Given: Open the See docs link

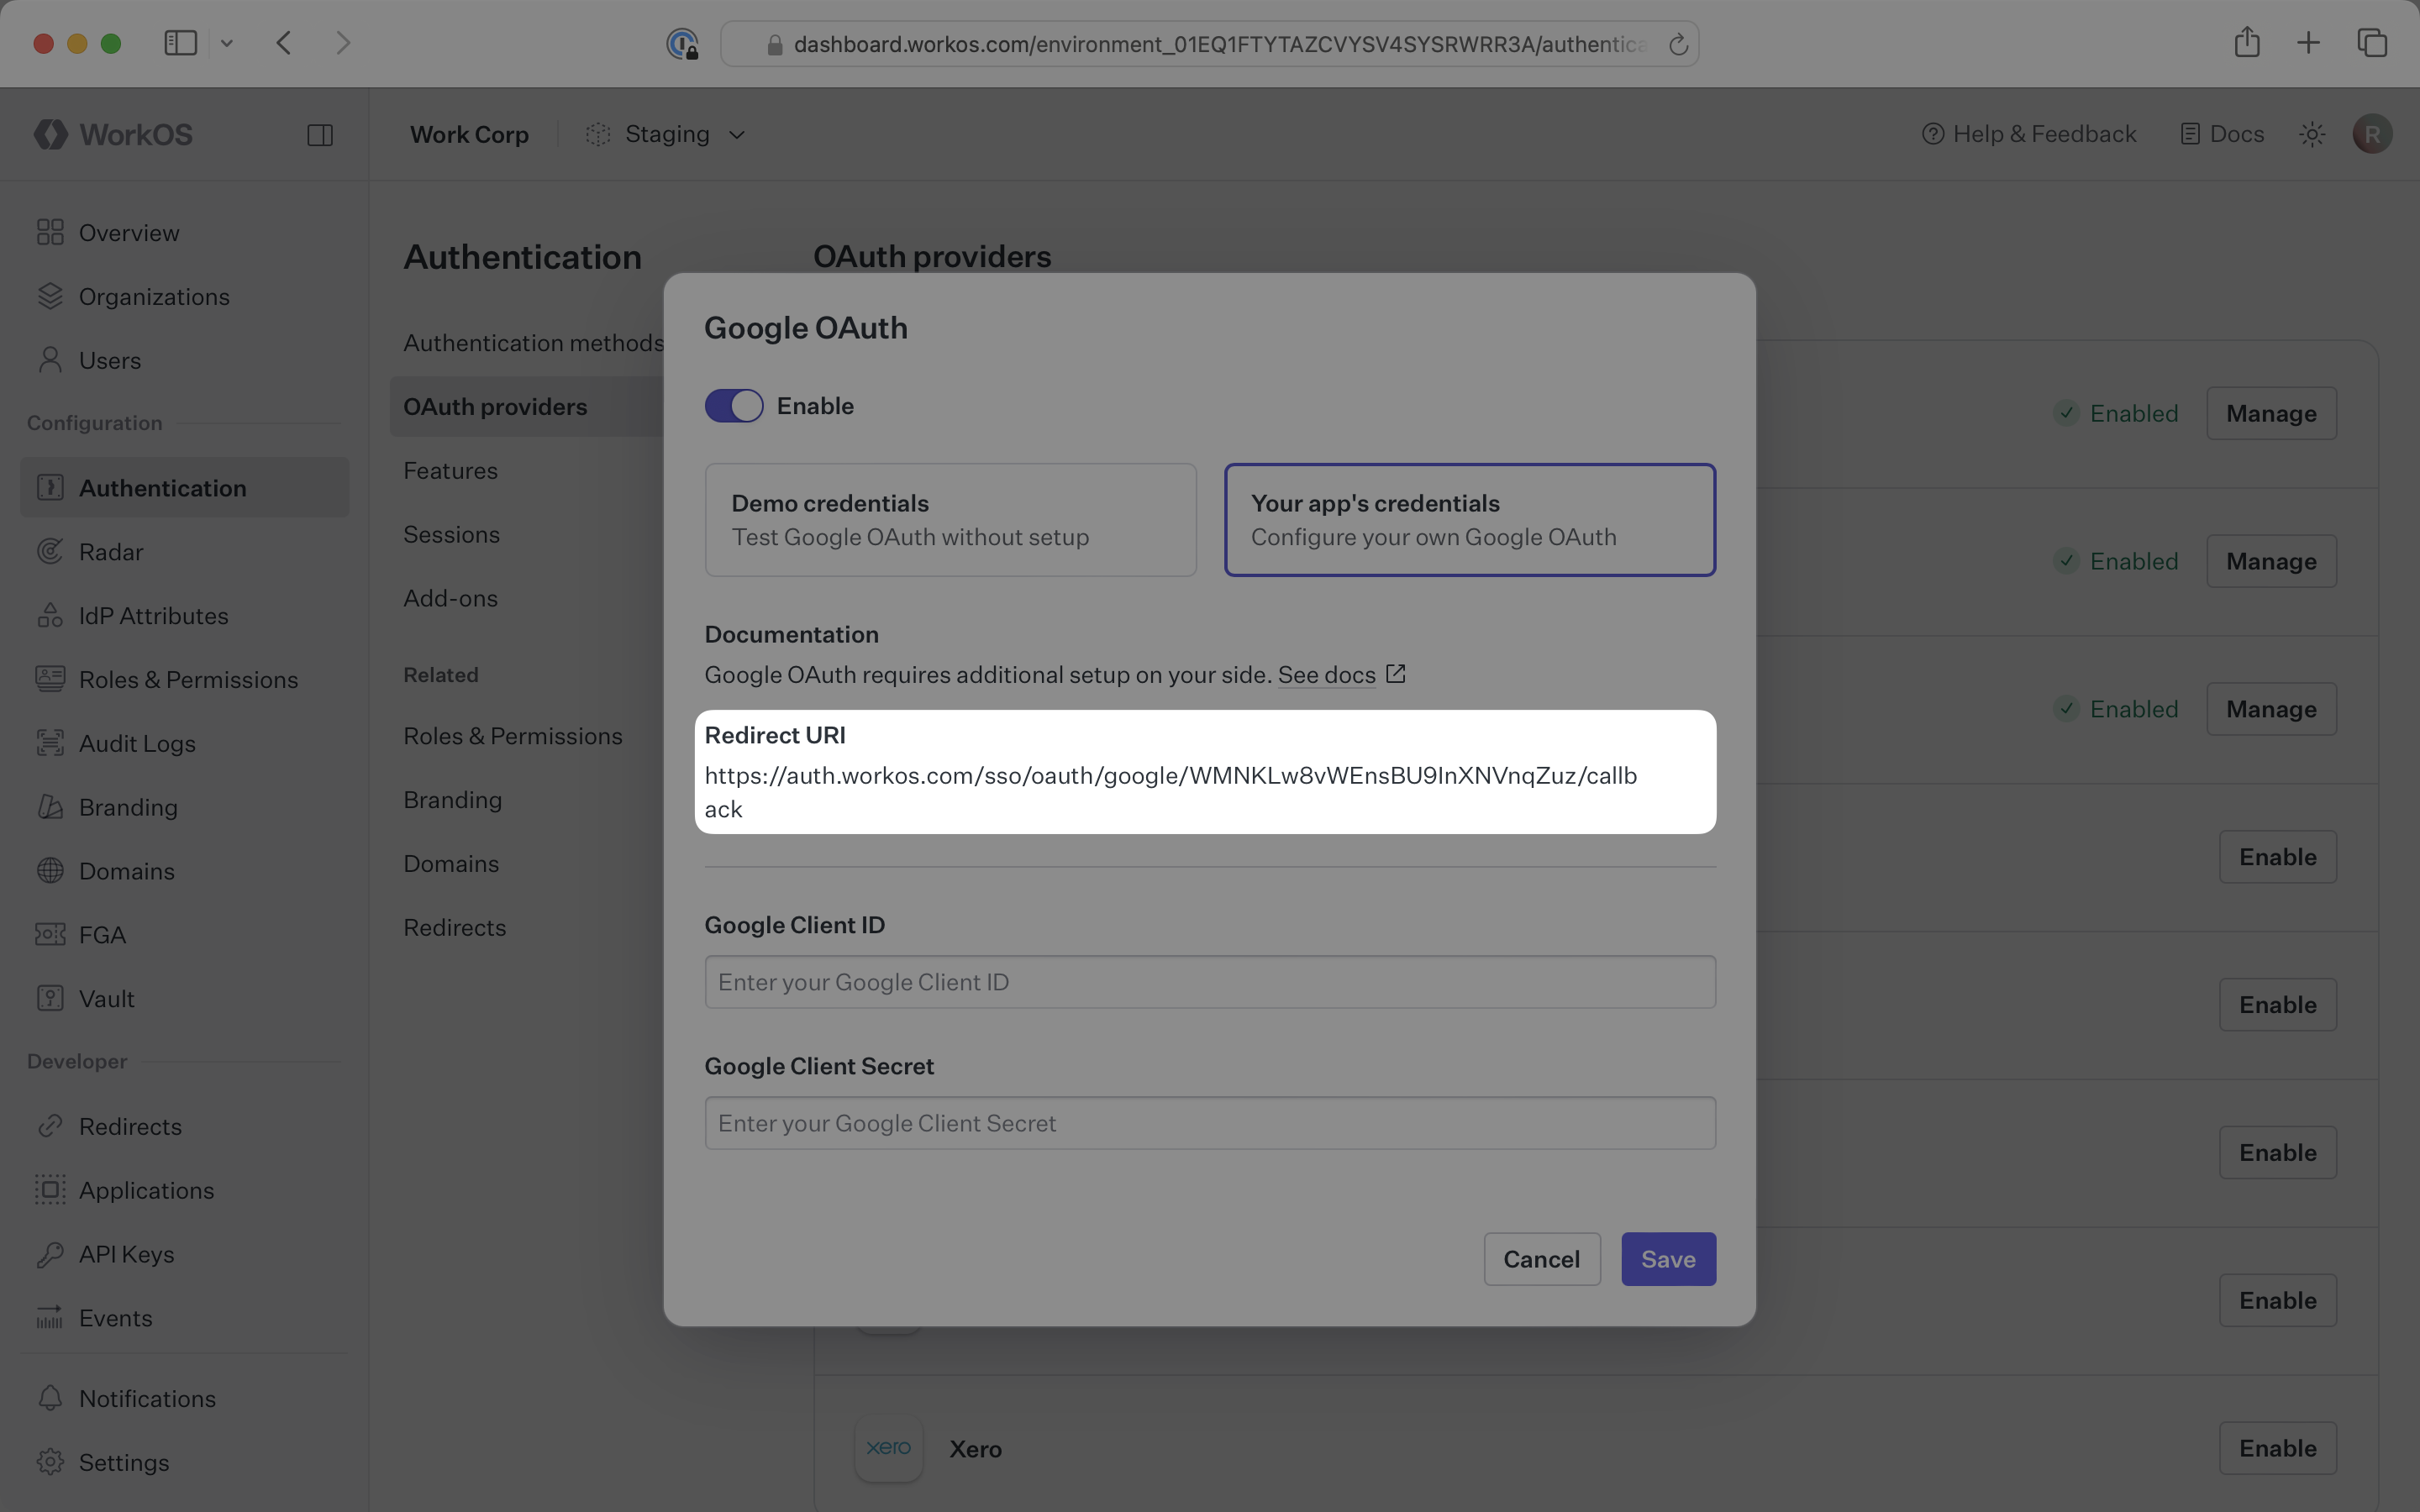Looking at the screenshot, I should click(1327, 675).
